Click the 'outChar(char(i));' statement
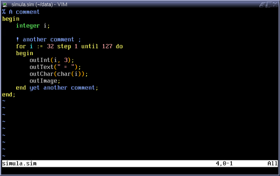Image resolution: width=280 pixels, height=176 pixels. click(59, 74)
